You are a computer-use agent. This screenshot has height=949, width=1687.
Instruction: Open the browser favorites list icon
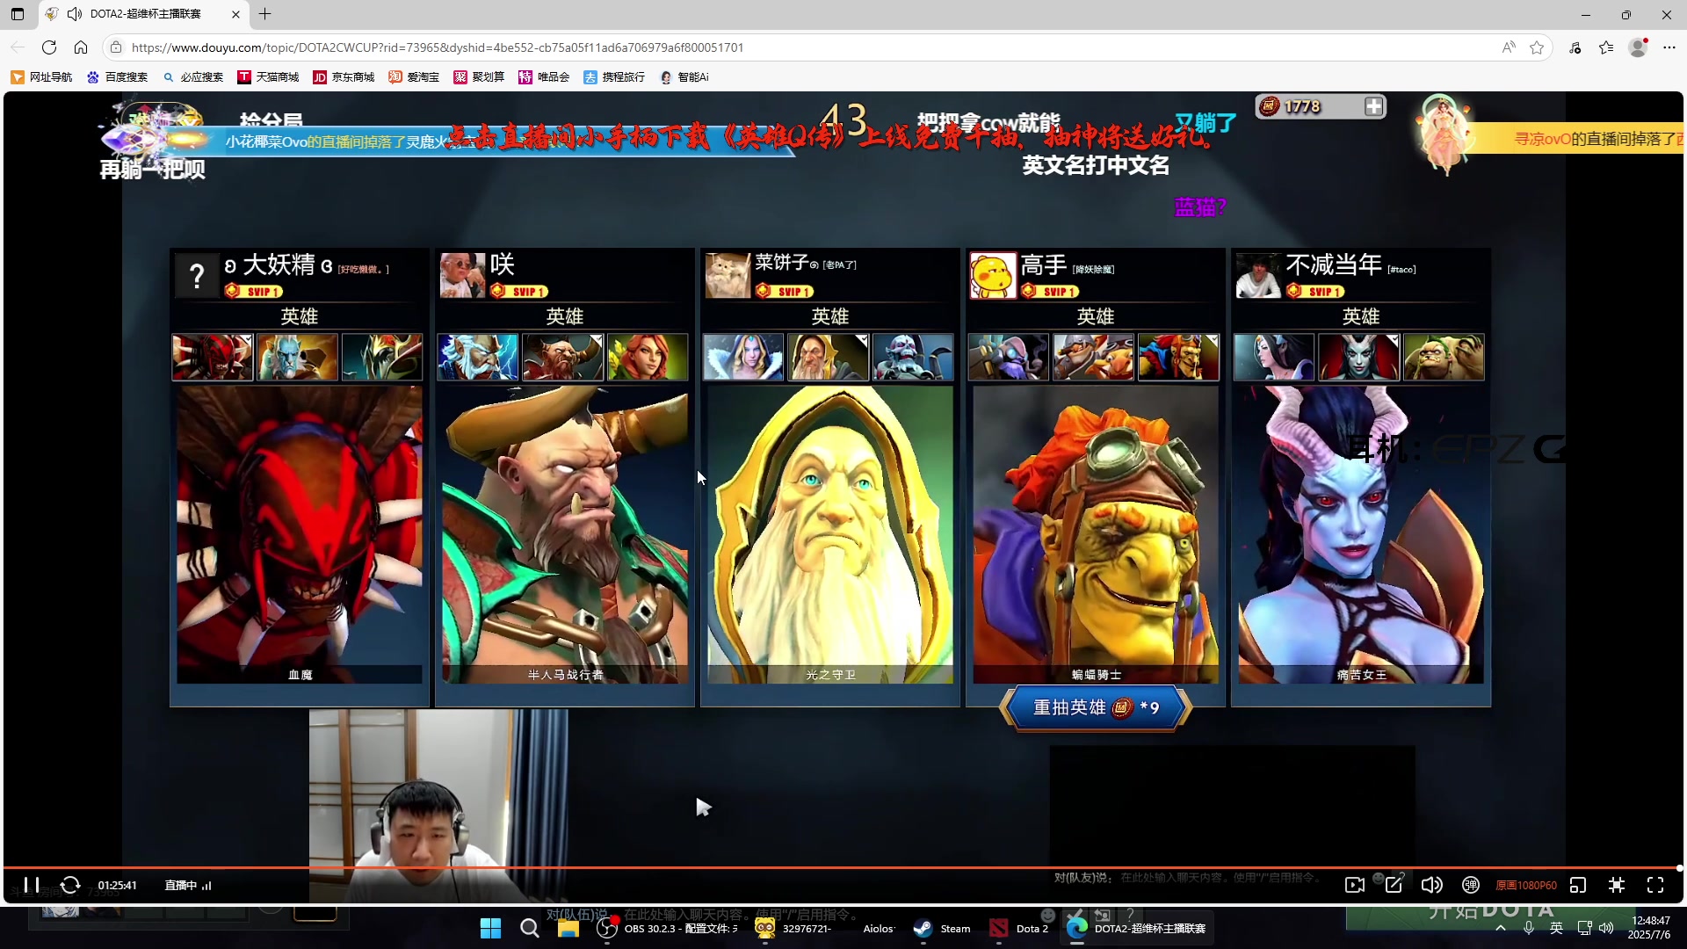click(x=1606, y=47)
